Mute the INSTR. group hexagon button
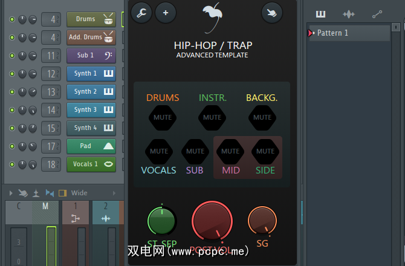Screen dimensions: 405x266 click(x=212, y=117)
